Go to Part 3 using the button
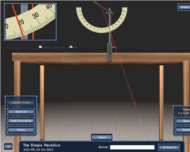190x152 pixels. [x=169, y=147]
